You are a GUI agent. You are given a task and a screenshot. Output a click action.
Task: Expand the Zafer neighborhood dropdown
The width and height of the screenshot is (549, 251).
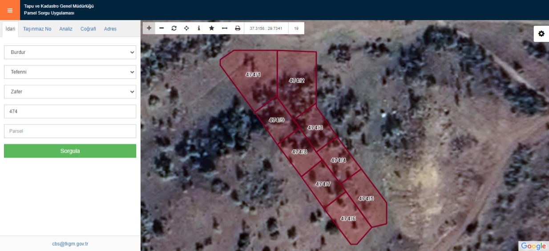(x=70, y=92)
